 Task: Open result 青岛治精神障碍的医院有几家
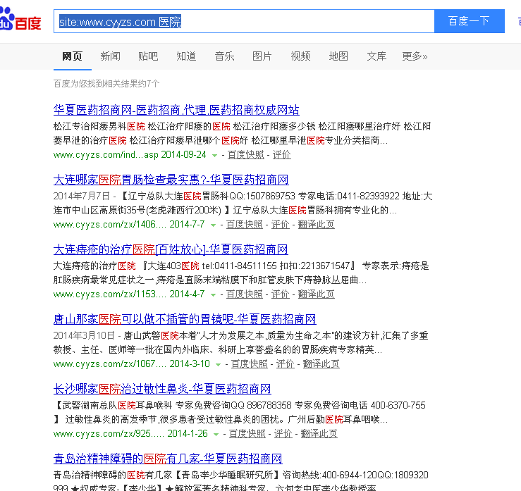click(x=168, y=459)
